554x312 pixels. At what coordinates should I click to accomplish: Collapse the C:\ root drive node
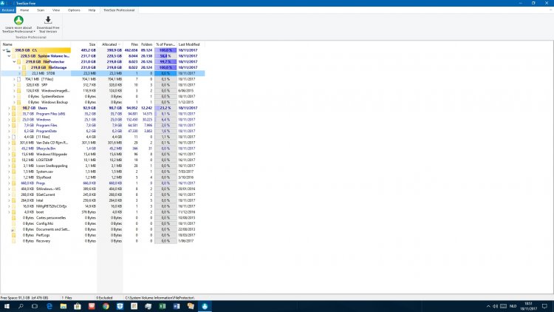pyautogui.click(x=4, y=50)
